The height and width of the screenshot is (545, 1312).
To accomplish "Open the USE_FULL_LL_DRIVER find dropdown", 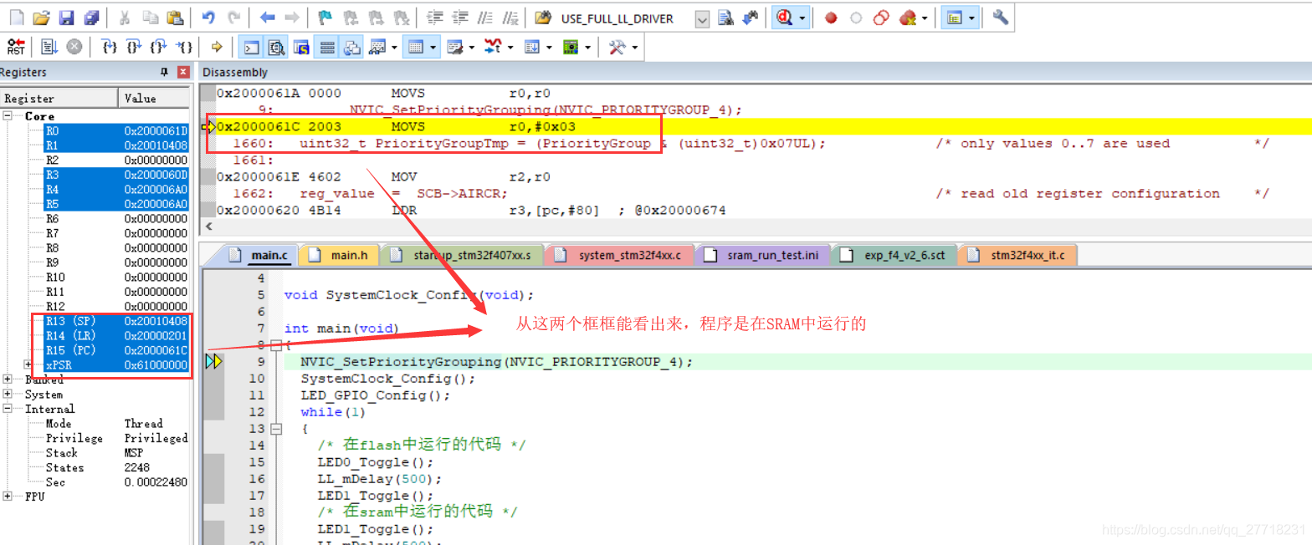I will (702, 18).
